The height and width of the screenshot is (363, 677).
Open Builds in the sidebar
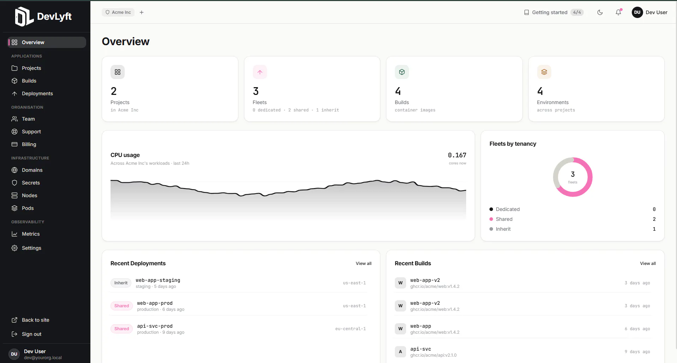tap(47, 81)
